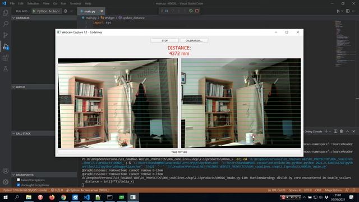Pause the debug session
The height and width of the screenshot is (202, 359).
tap(167, 11)
